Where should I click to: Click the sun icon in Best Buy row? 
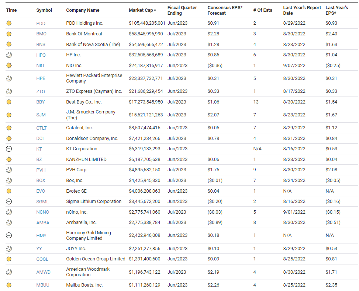pyautogui.click(x=9, y=102)
